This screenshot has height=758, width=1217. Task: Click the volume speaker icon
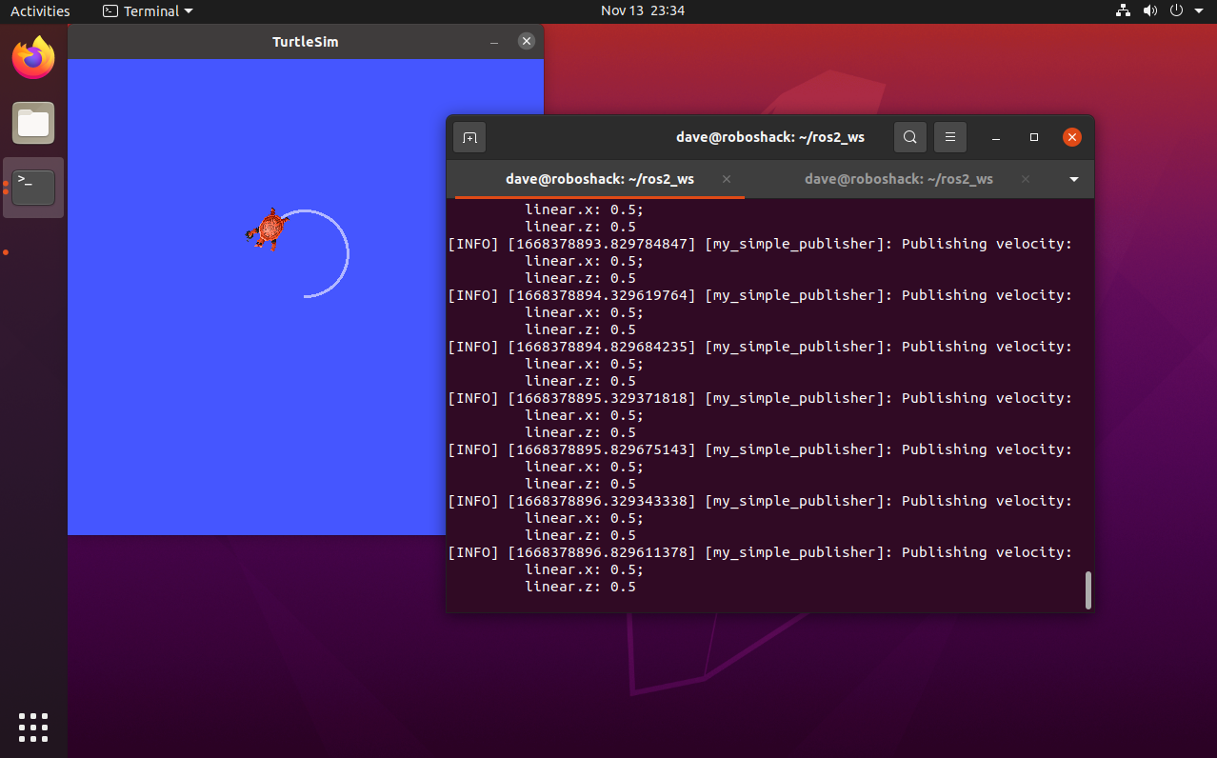1149,11
